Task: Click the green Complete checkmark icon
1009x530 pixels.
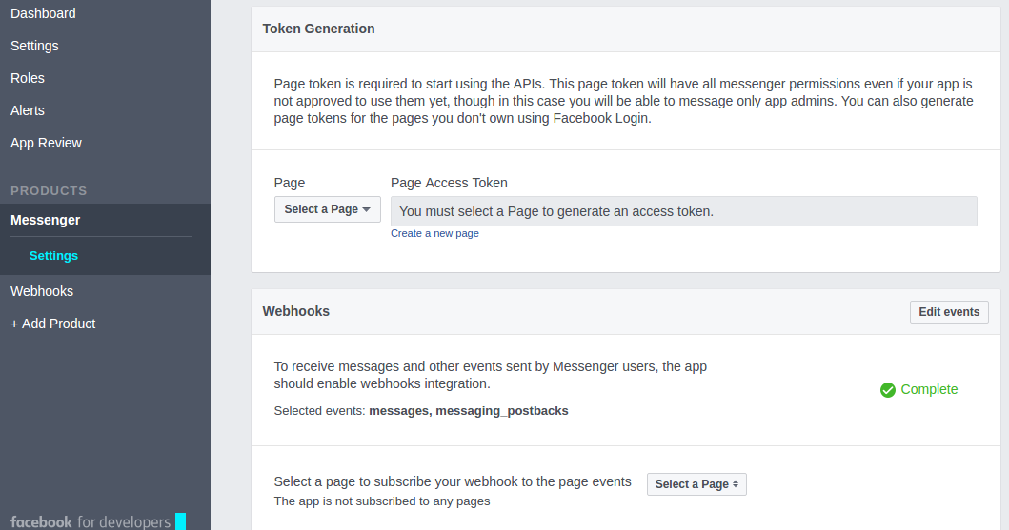Action: click(x=887, y=390)
